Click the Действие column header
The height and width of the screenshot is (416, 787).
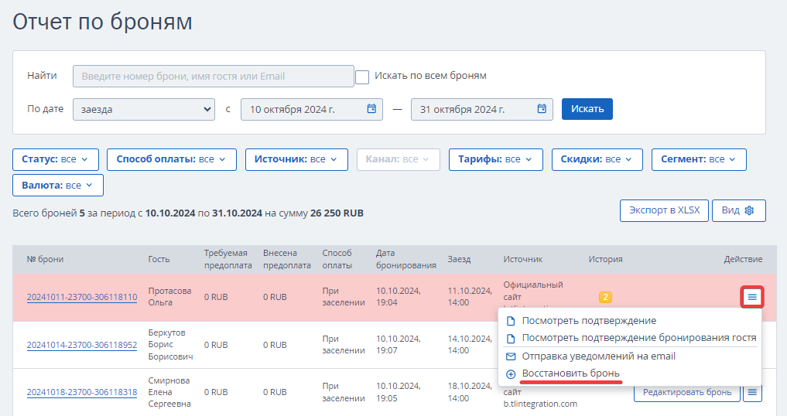tap(743, 259)
